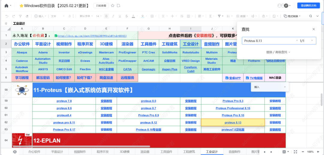Click the 登录腾讯文档 login button
The image size is (324, 155).
pyautogui.click(x=308, y=6)
